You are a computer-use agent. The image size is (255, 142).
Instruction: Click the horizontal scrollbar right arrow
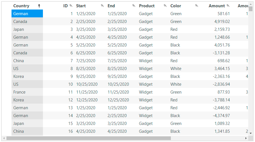pos(246,138)
